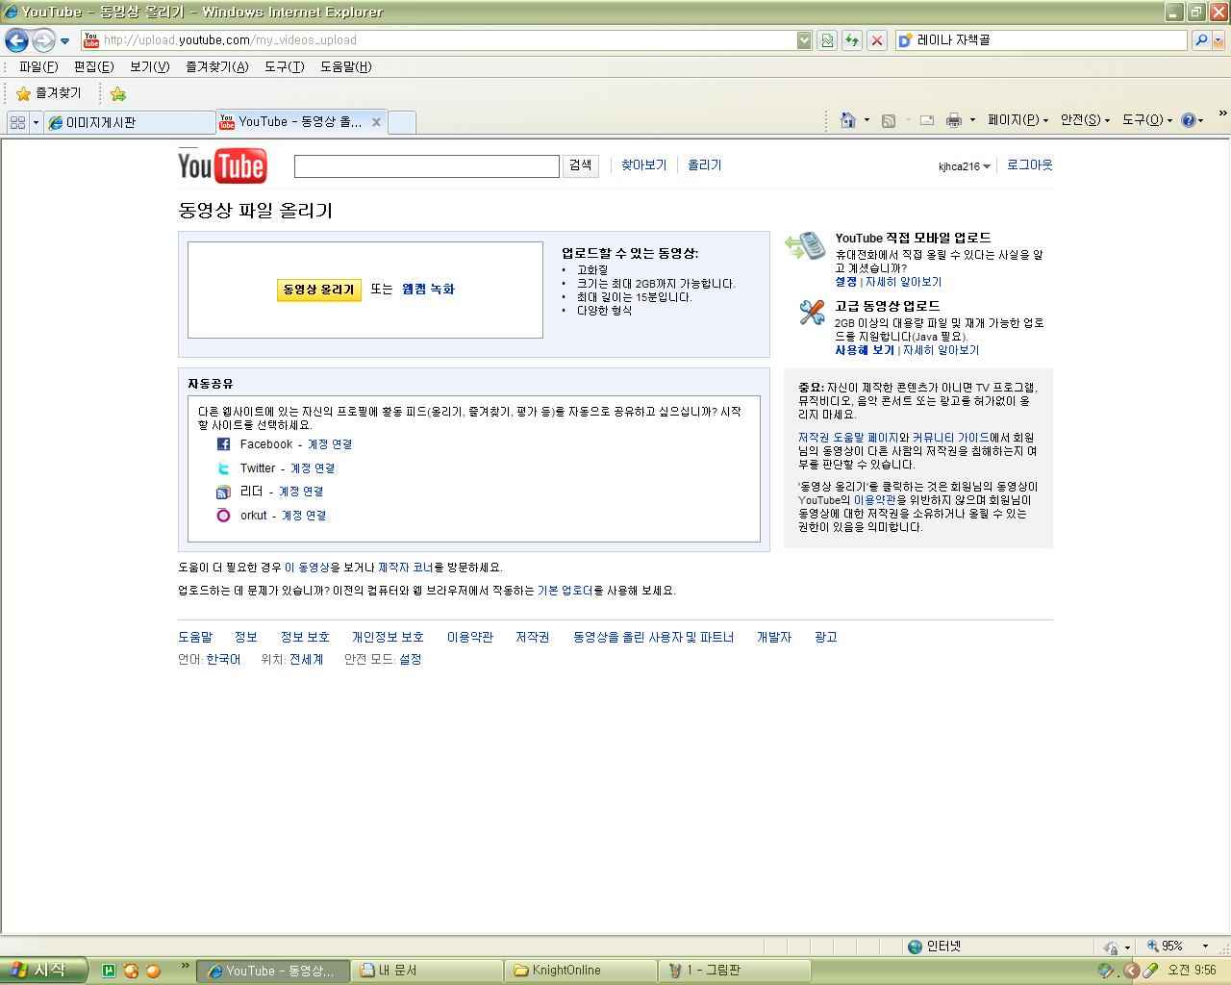The width and height of the screenshot is (1231, 985).
Task: Show hidden tray icons with the round arrow
Action: click(1132, 971)
